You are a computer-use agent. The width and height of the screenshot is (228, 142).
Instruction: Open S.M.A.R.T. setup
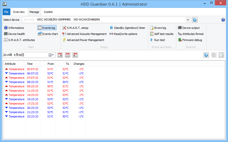[75, 28]
